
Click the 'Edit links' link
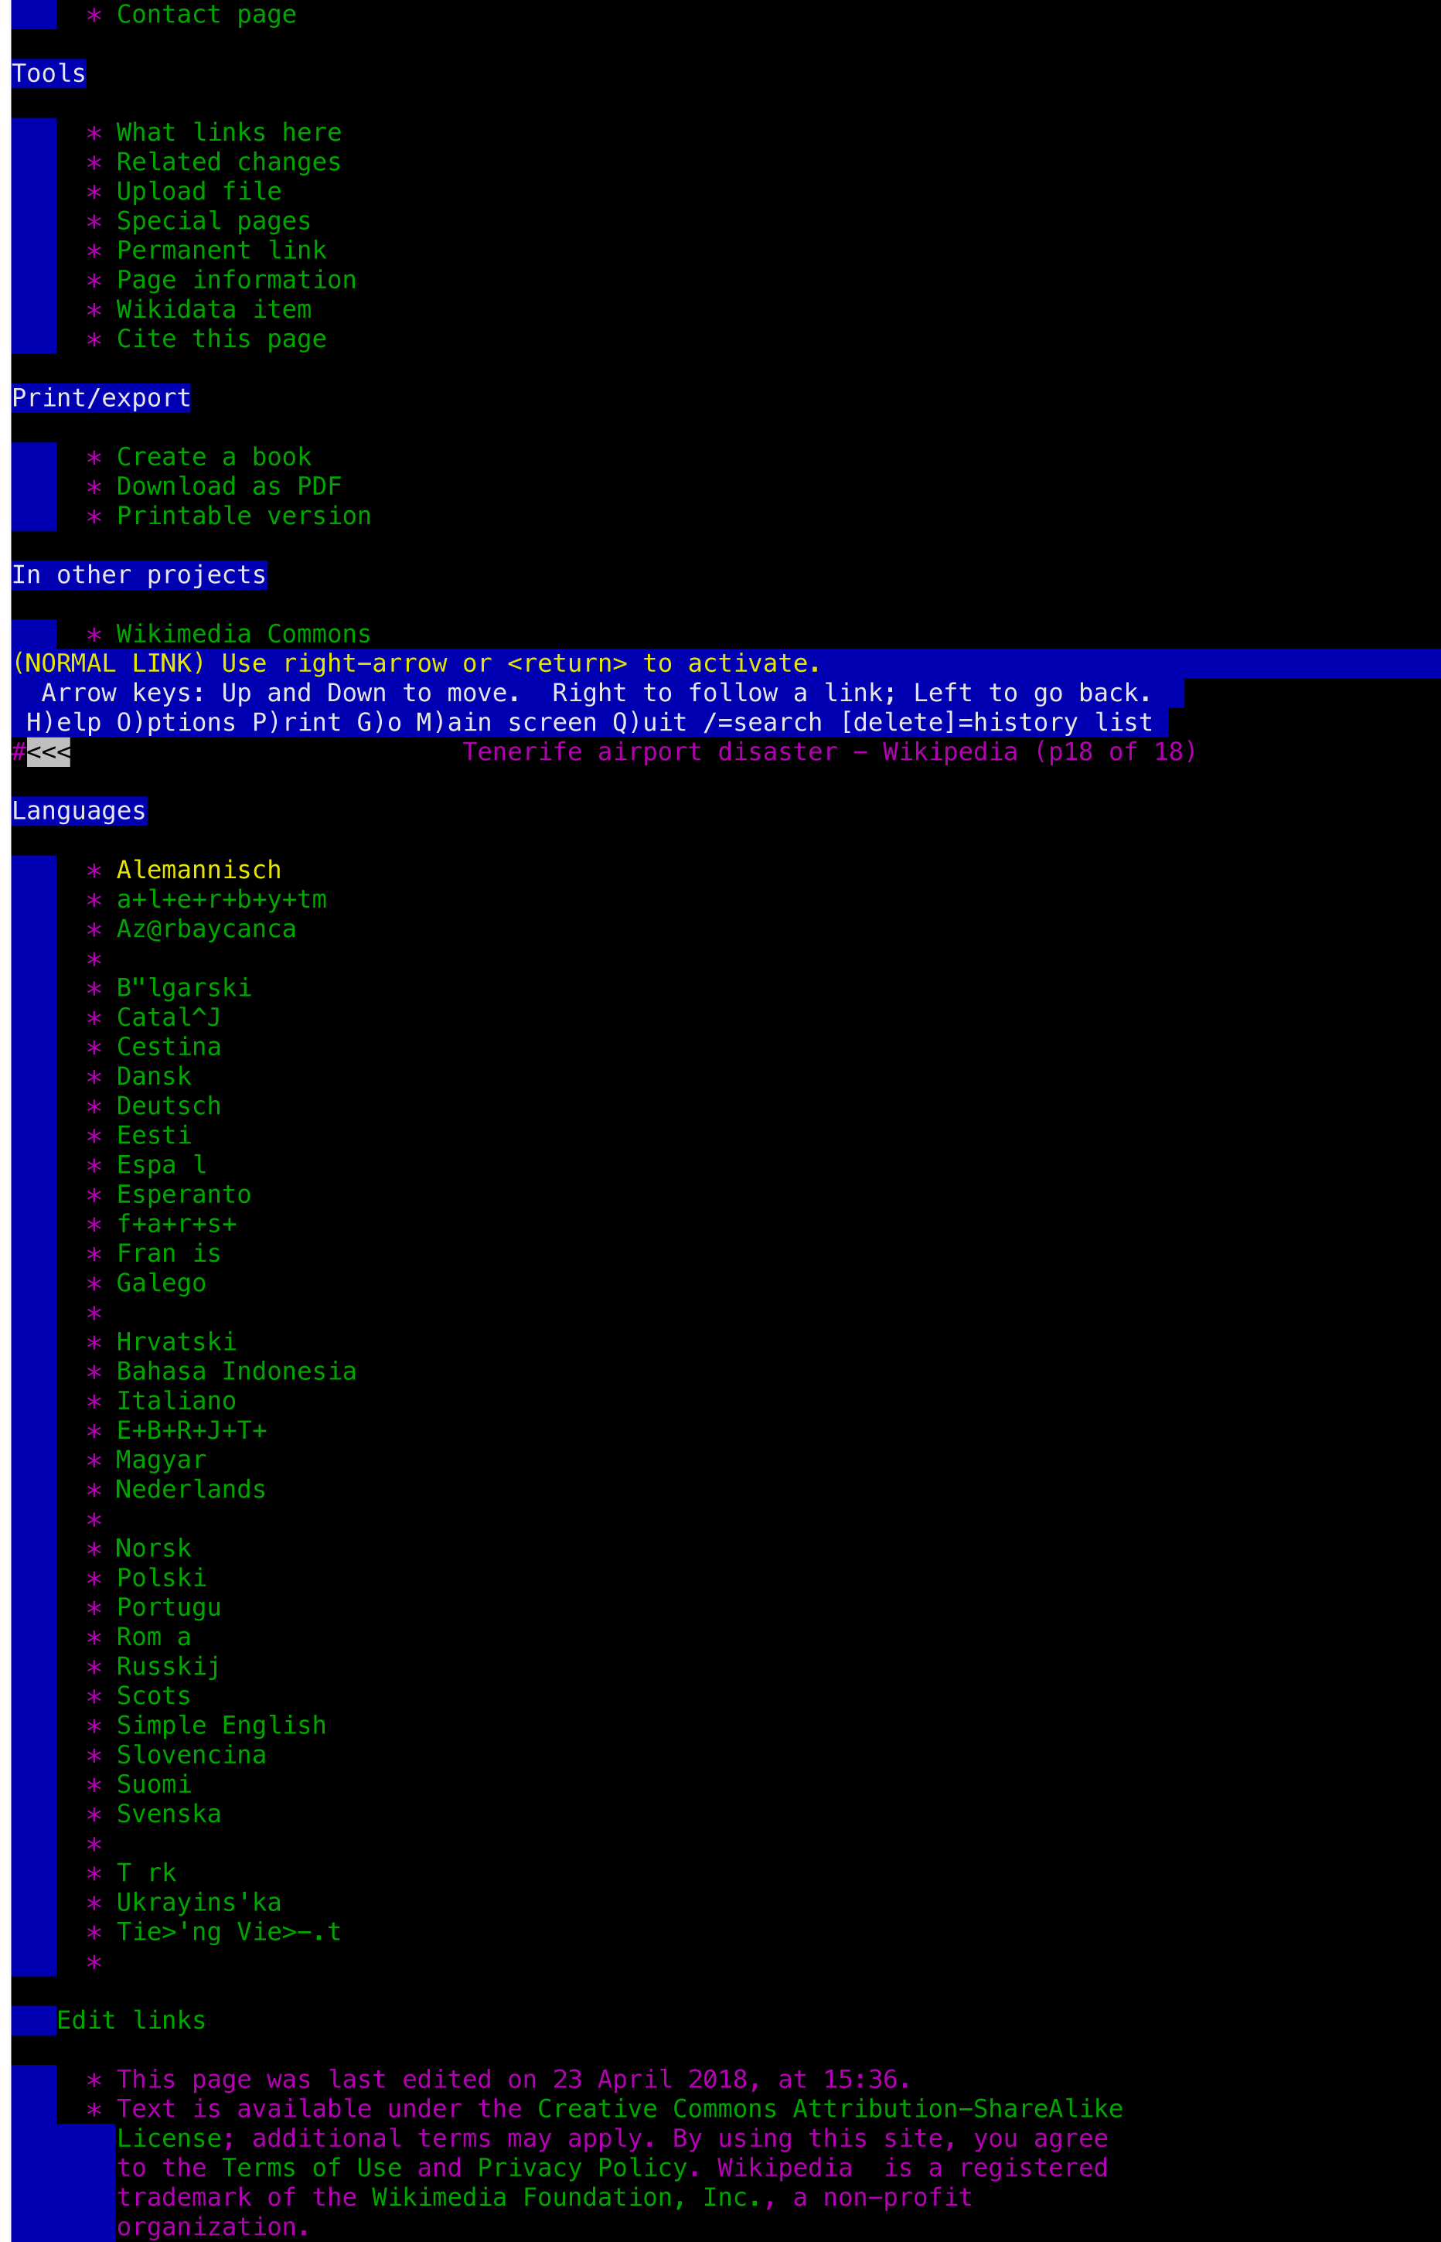tap(131, 2020)
